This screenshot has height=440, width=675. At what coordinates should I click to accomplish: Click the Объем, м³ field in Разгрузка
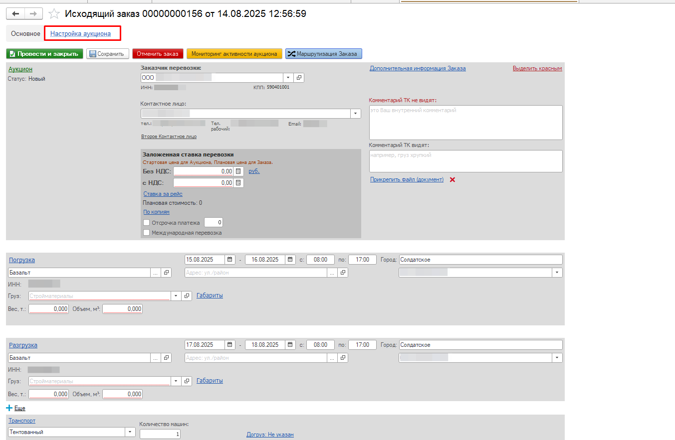pos(122,394)
